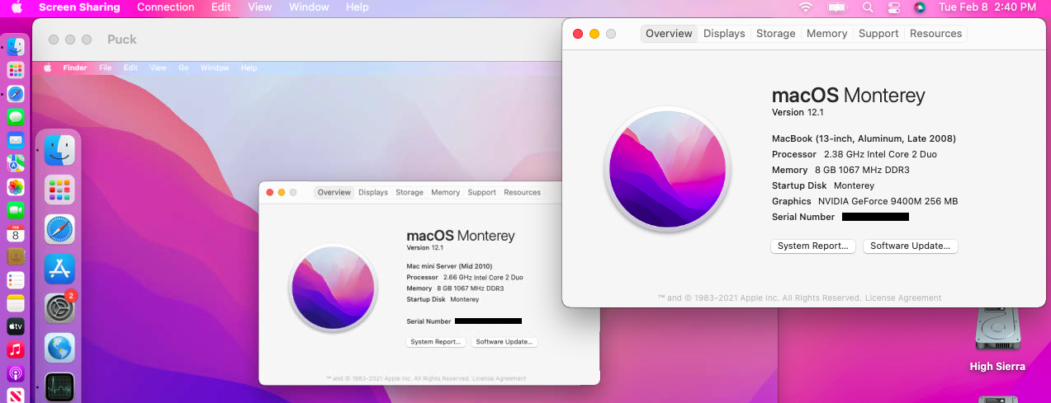Activate Siri from the menu bar
The height and width of the screenshot is (403, 1051).
(920, 7)
